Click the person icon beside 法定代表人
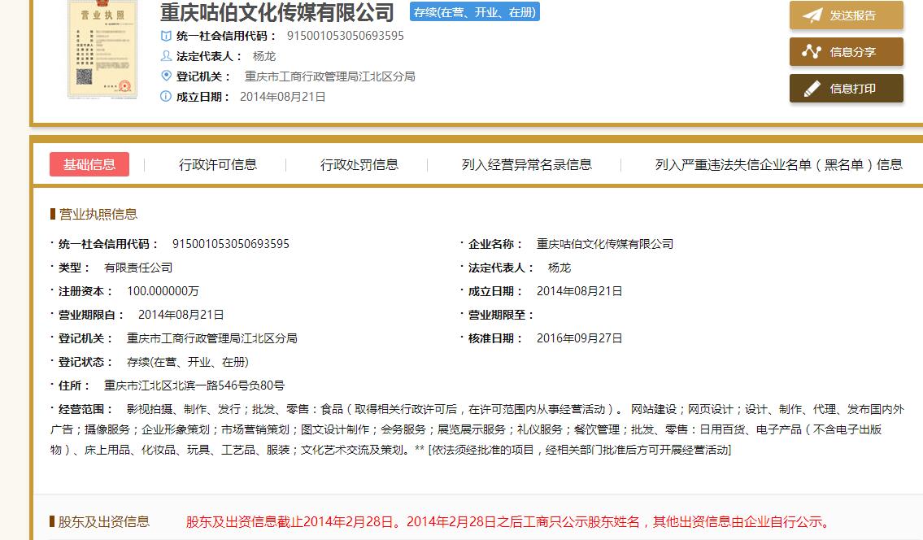Screen dimensions: 923x540 (x=166, y=56)
